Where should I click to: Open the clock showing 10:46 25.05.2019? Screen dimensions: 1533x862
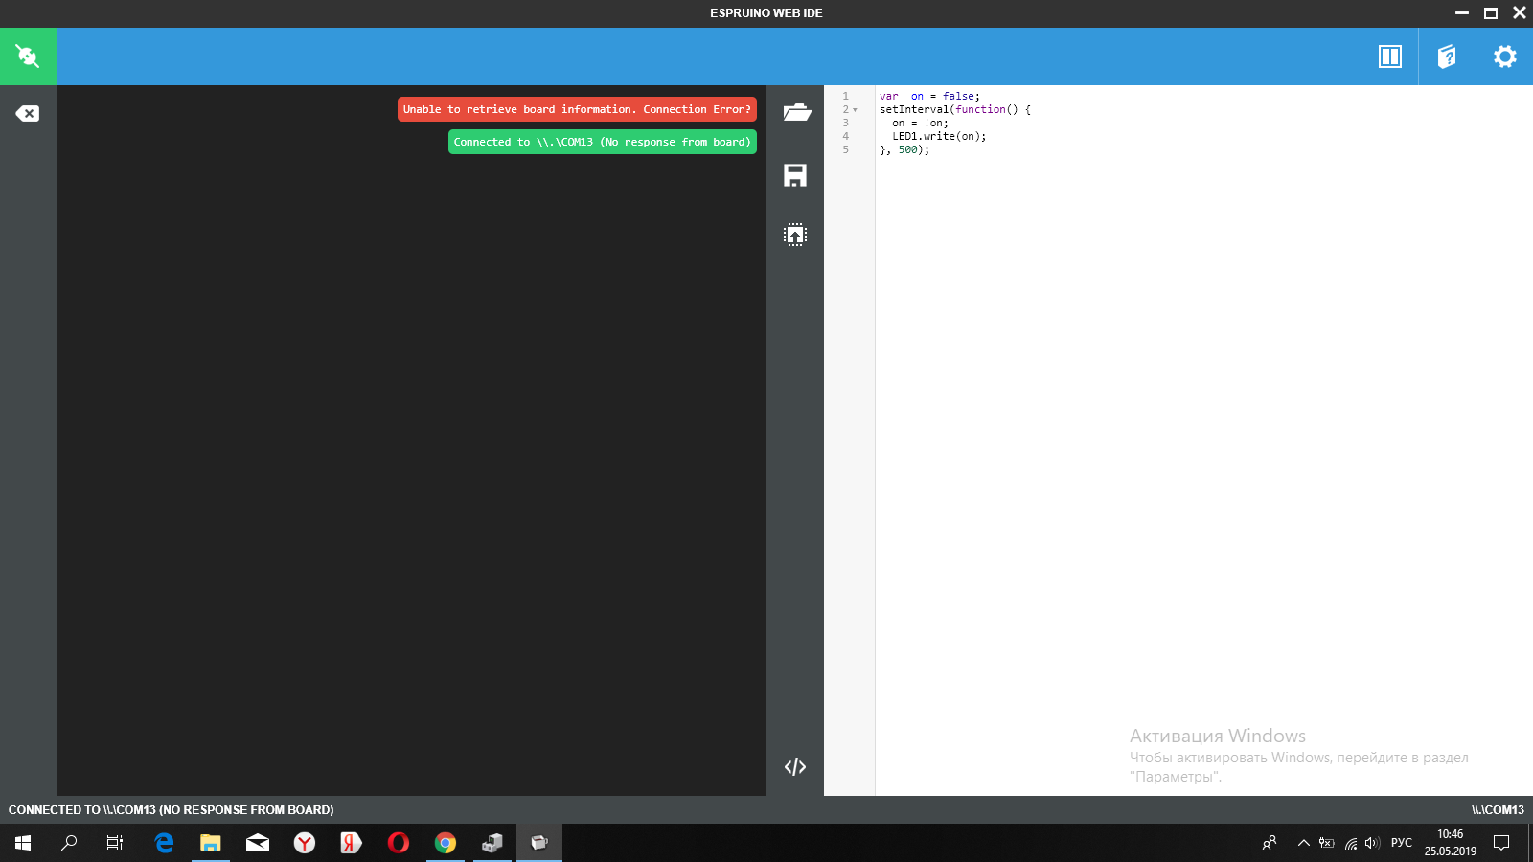(x=1451, y=843)
